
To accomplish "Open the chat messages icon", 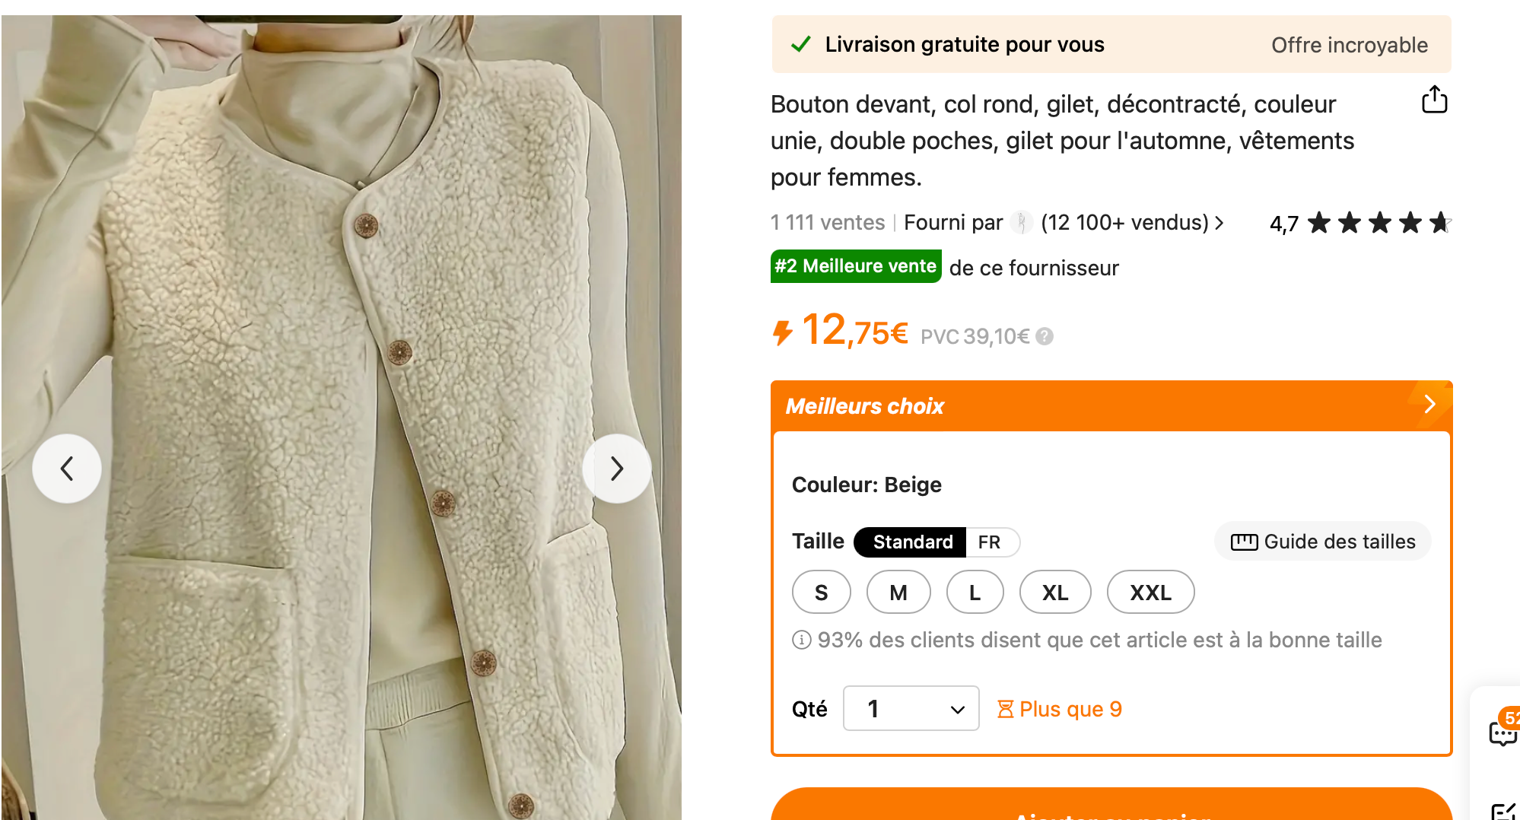I will coord(1503,733).
